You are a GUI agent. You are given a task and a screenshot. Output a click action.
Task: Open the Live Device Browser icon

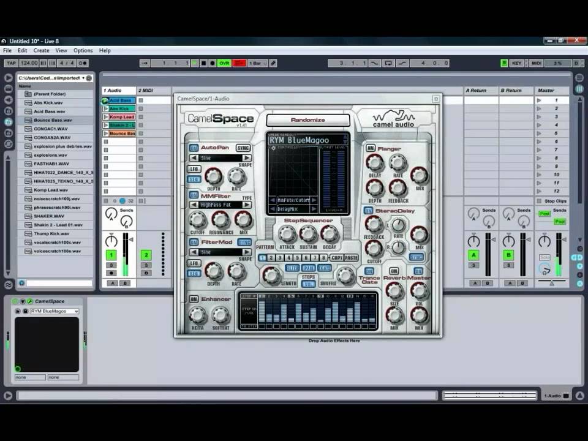(x=8, y=89)
